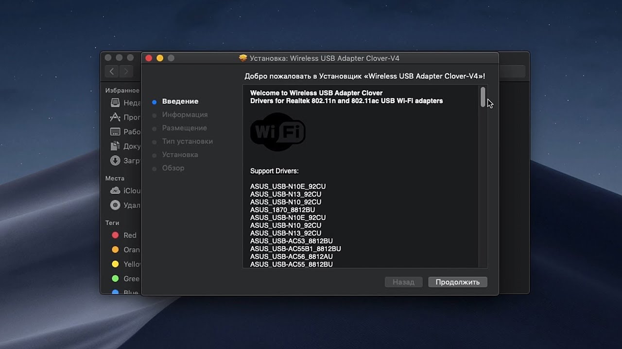Click ASUS_USB-AC55B1_8812BU driver entry
The width and height of the screenshot is (622, 349).
pos(295,249)
